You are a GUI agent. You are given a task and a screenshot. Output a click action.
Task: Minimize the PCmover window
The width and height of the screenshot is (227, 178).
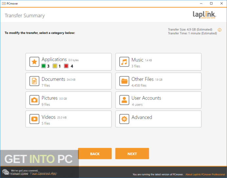(x=201, y=4)
